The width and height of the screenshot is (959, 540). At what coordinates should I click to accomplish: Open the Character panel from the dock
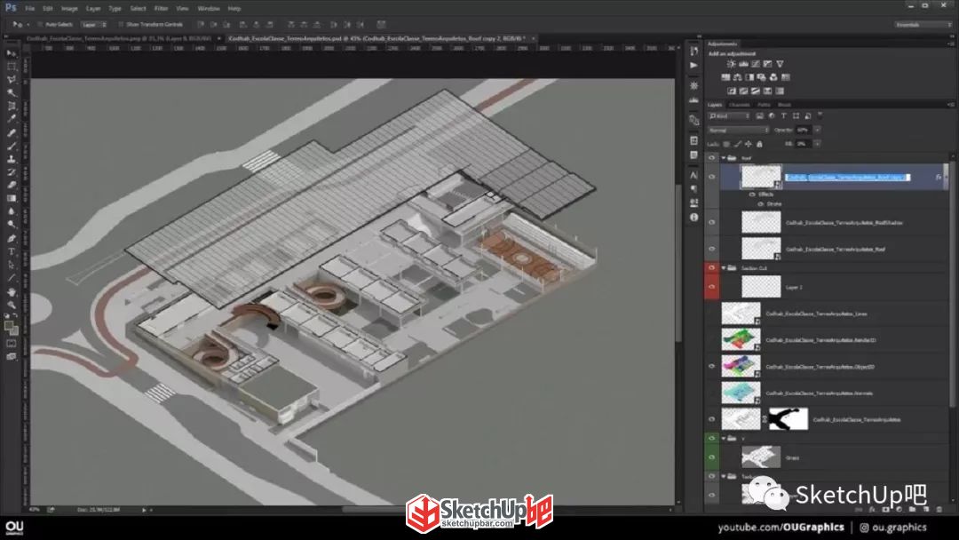(x=694, y=175)
